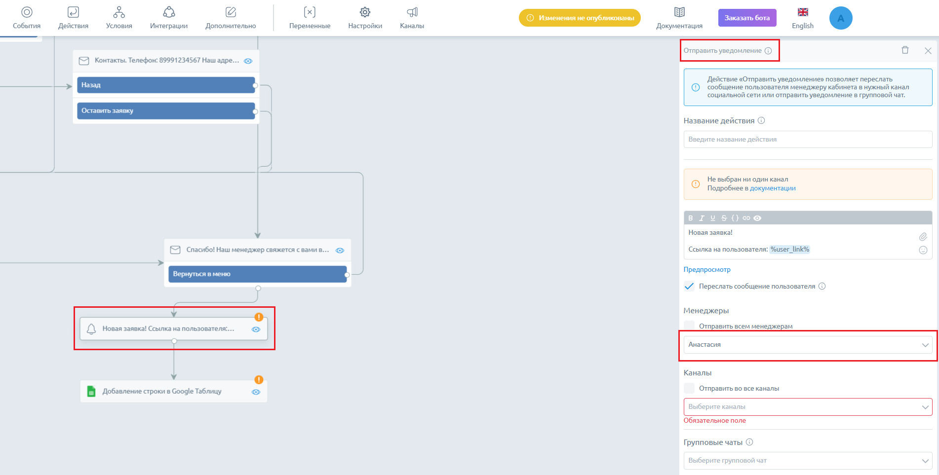Open the Предпросмотр link

[707, 269]
